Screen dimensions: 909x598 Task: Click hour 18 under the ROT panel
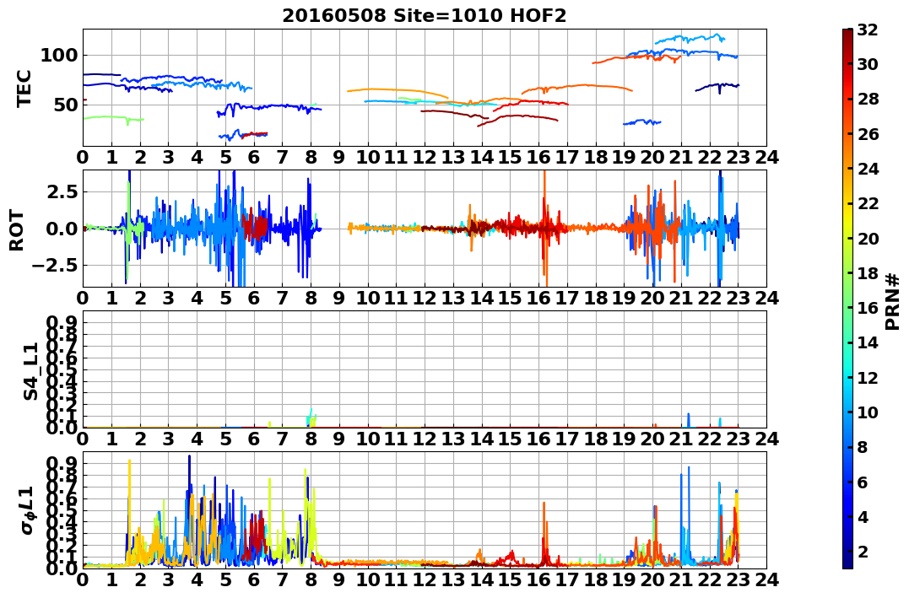595,298
